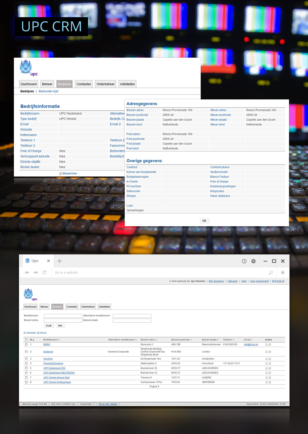Viewport: 308px width, 434px height.
Task: Open a new browser tab with the plus icon
Action: (60, 261)
